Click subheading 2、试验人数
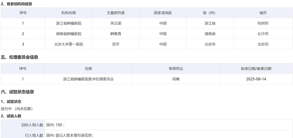Screen dimensions: 293x138 pos(11,116)
